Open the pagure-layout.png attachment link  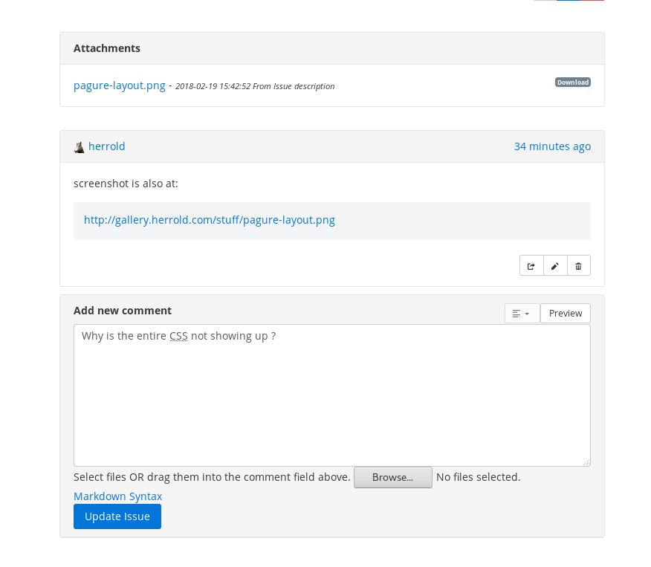pyautogui.click(x=120, y=85)
